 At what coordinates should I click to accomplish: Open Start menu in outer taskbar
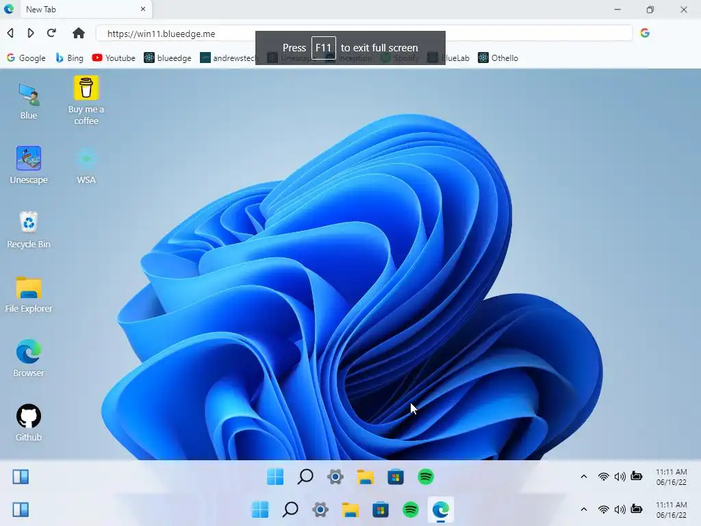point(260,510)
